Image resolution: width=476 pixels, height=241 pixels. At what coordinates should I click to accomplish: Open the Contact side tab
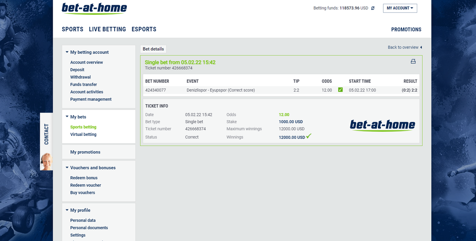(x=46, y=134)
